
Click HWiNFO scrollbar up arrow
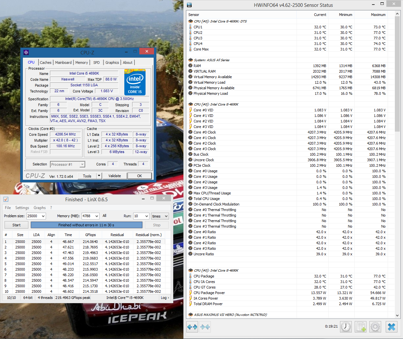(x=397, y=14)
